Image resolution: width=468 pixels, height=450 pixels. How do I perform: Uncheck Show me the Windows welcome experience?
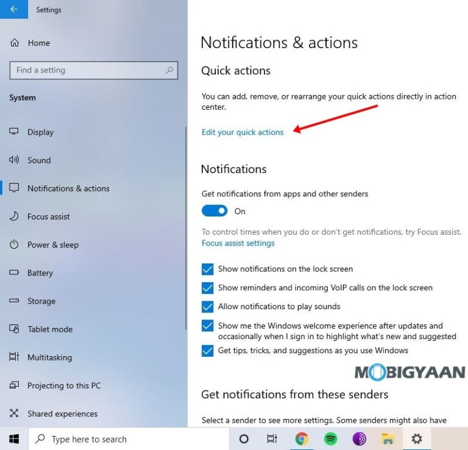207,326
